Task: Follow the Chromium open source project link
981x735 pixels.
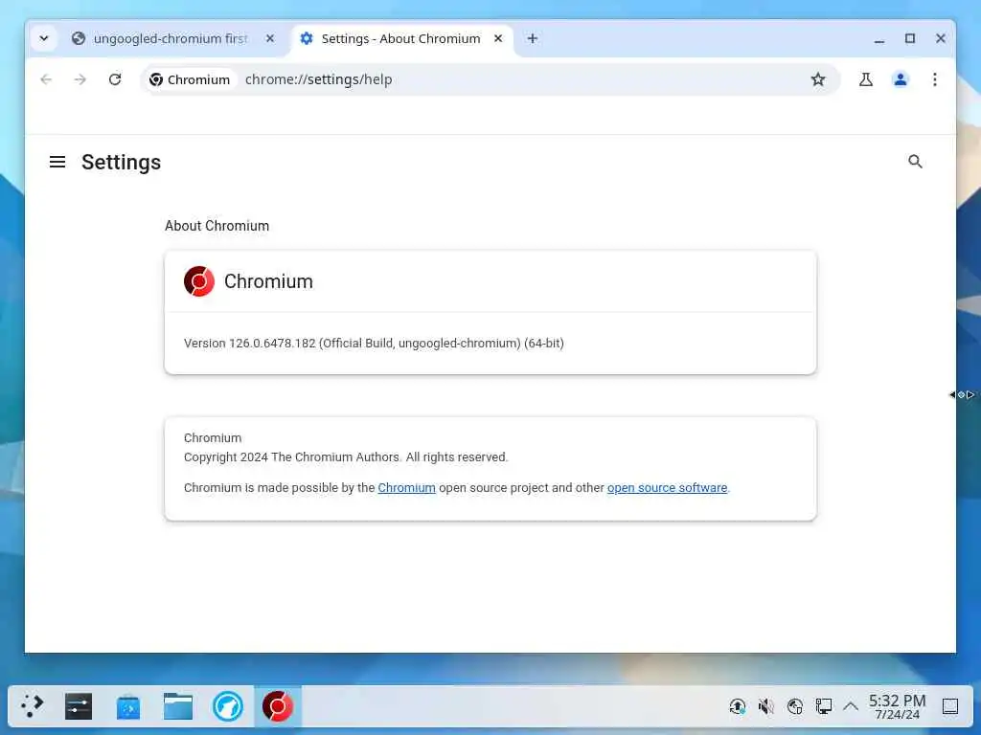Action: [406, 487]
